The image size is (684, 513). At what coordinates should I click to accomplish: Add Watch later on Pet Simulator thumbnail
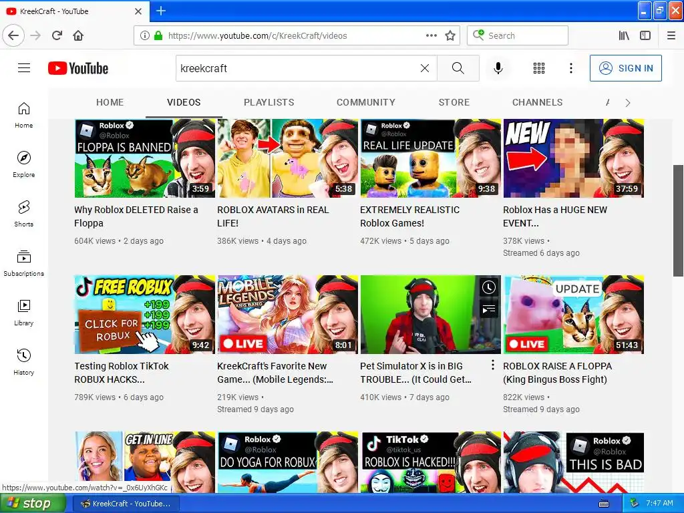[x=488, y=287]
